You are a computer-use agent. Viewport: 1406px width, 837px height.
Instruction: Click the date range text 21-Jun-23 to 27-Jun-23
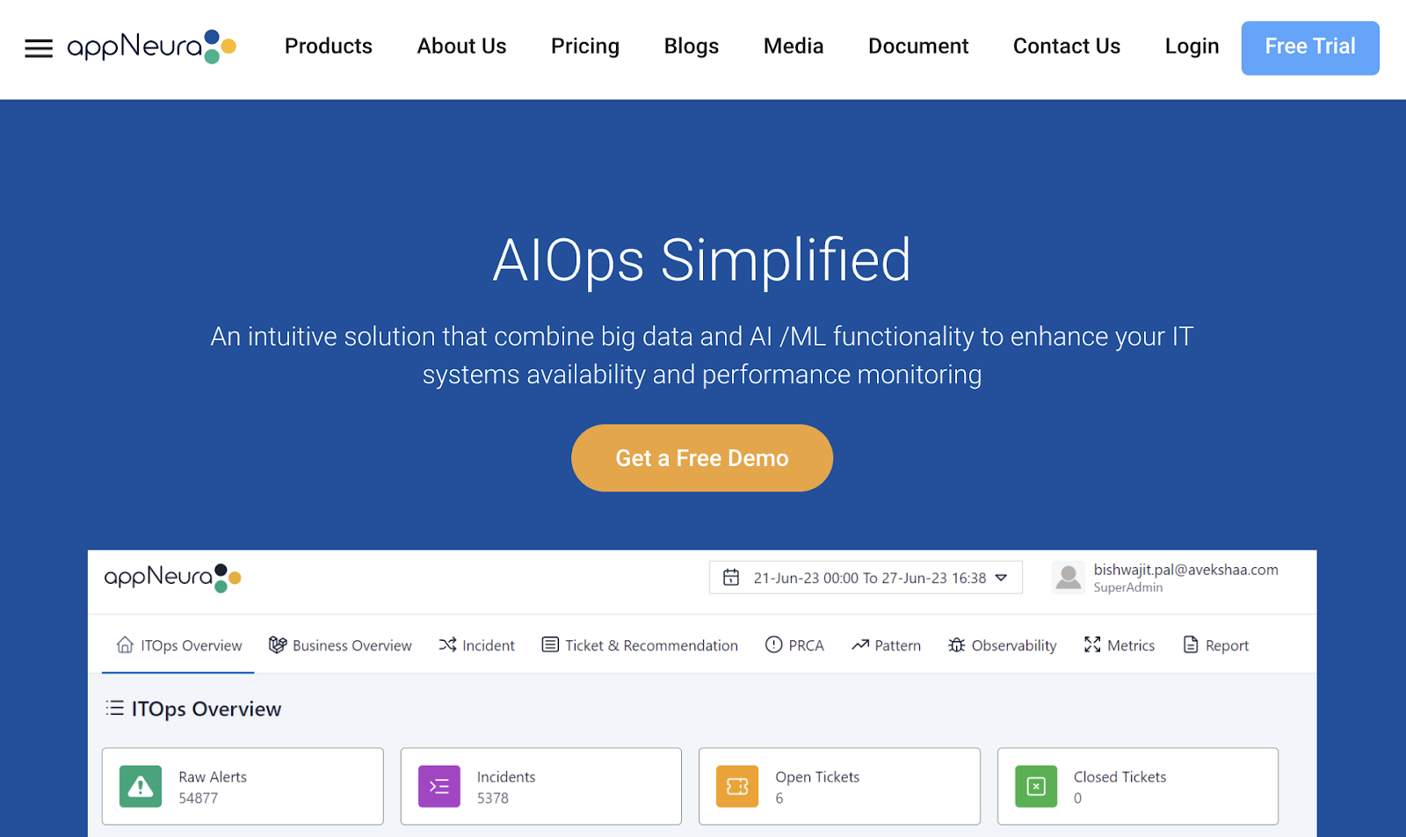[870, 578]
